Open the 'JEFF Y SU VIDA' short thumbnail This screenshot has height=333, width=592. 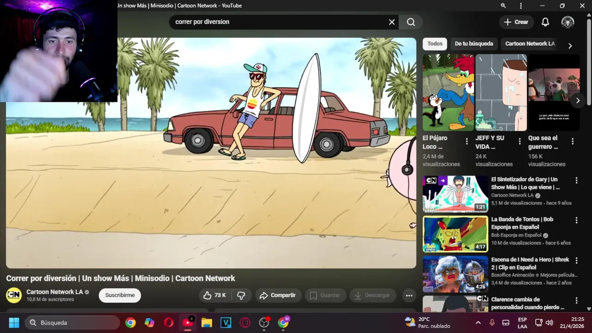click(501, 92)
